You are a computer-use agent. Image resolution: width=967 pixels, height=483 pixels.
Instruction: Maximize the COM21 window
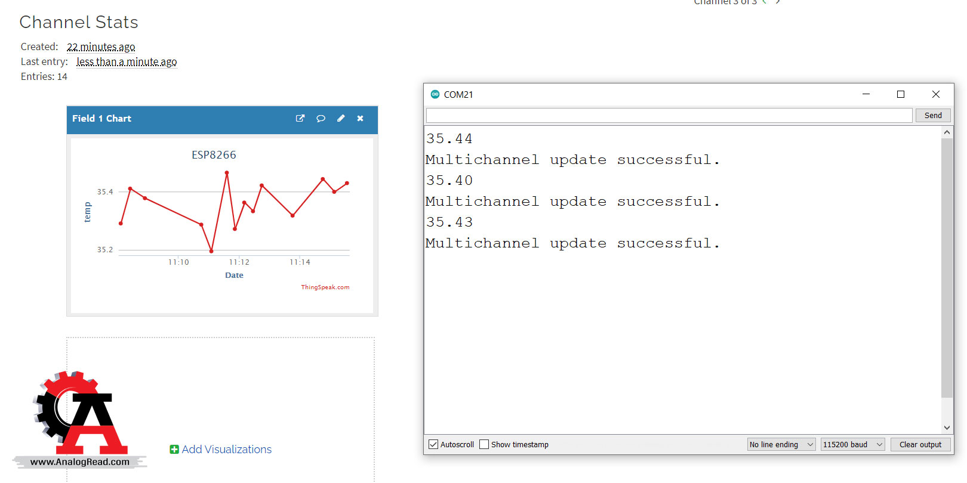901,94
